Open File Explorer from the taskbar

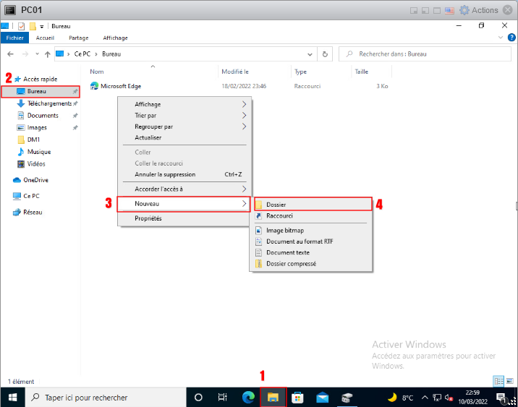point(273,398)
